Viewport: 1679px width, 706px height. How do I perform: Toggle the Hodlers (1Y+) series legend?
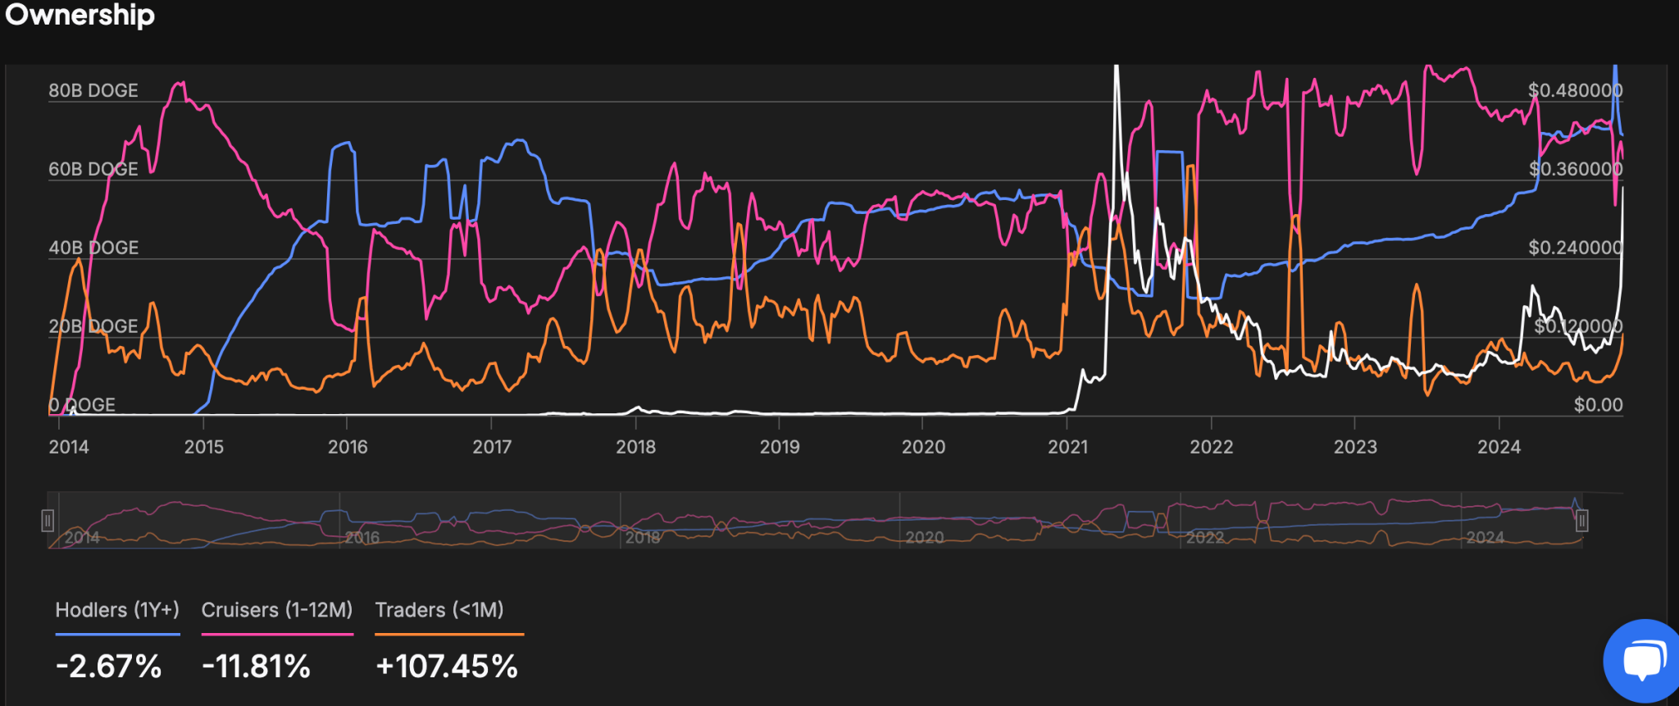[117, 610]
